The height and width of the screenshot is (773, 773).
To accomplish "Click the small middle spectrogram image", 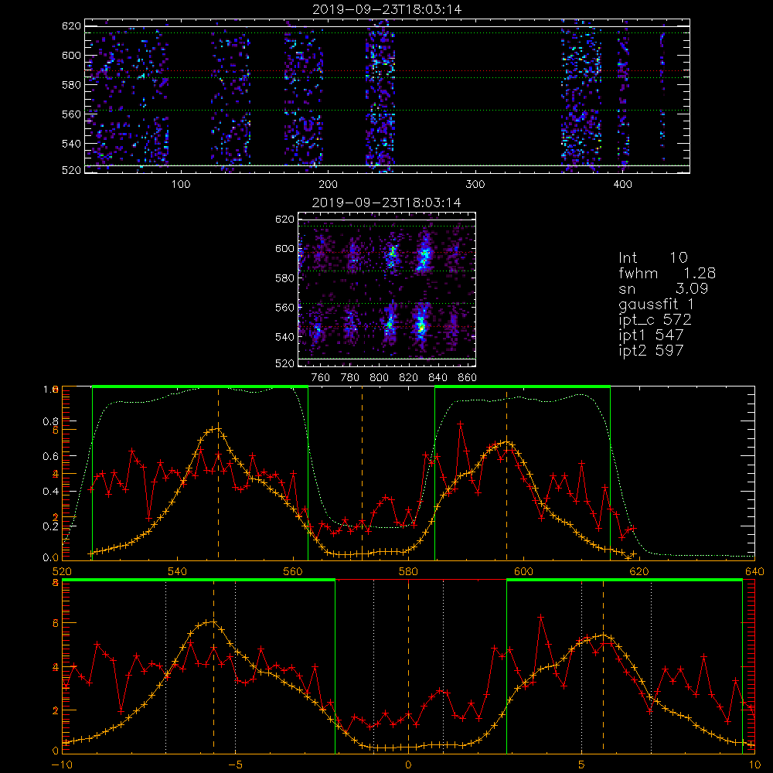I will pyautogui.click(x=386, y=289).
